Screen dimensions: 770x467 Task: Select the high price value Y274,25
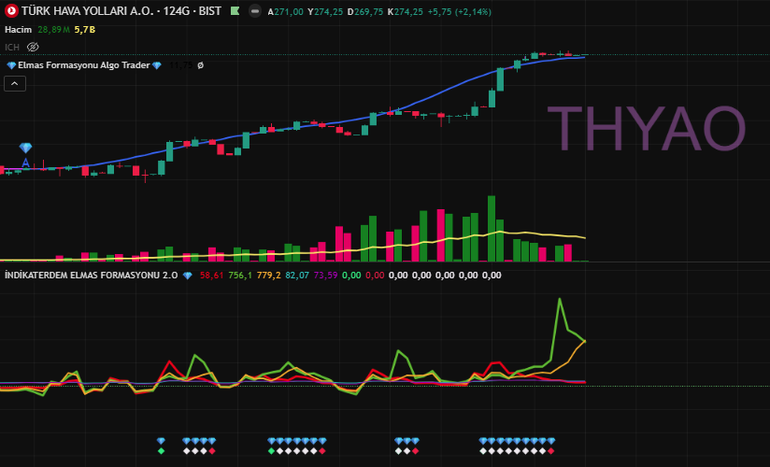(x=325, y=12)
